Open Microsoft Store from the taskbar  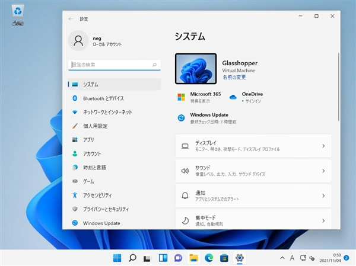pos(224,258)
